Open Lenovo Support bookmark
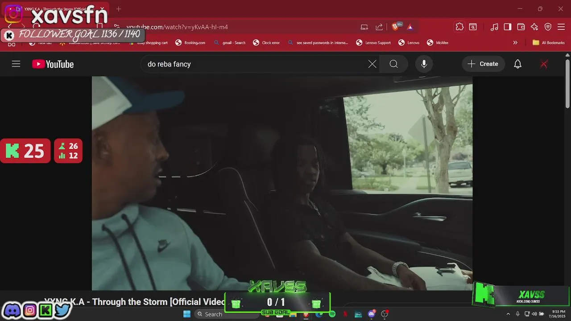 (x=373, y=43)
